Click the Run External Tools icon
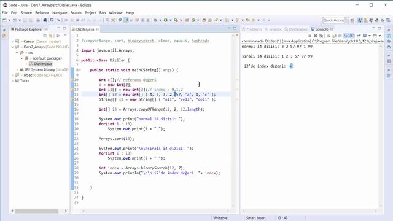The image size is (393, 221). pos(176,20)
